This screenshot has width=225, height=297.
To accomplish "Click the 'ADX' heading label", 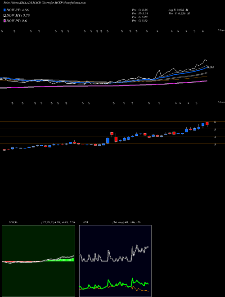I will click(x=85, y=222).
